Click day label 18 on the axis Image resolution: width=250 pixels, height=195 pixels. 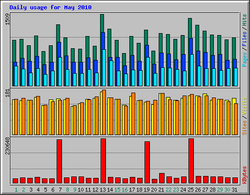139,190
